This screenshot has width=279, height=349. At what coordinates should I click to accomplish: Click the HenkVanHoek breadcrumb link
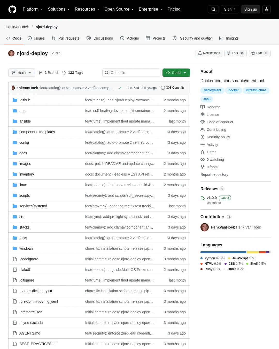[17, 27]
